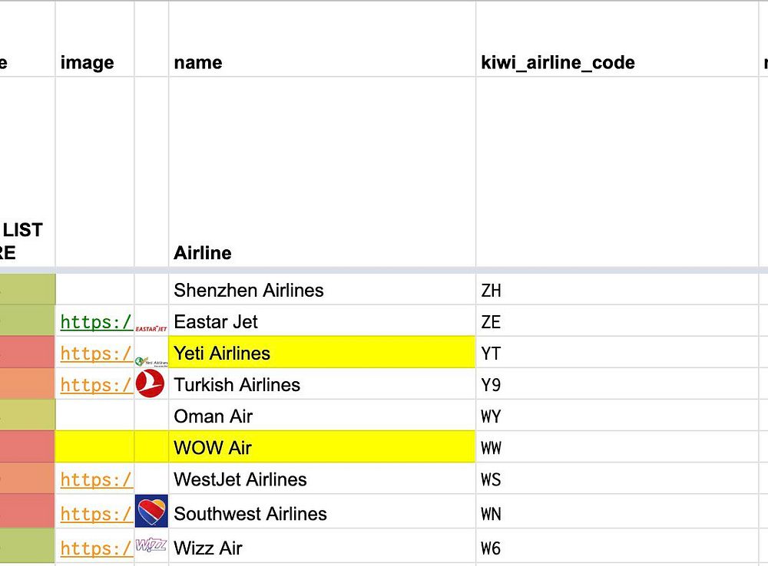Open the image link in Eastar Jet row
Image resolution: width=768 pixels, height=566 pixels.
(x=96, y=322)
